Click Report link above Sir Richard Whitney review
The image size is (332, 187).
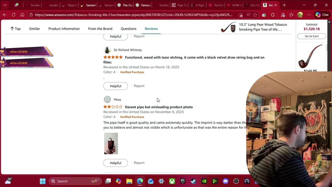[139, 36]
